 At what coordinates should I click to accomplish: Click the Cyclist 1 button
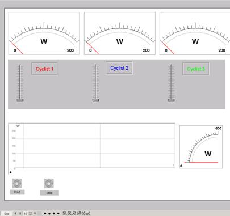[45, 69]
